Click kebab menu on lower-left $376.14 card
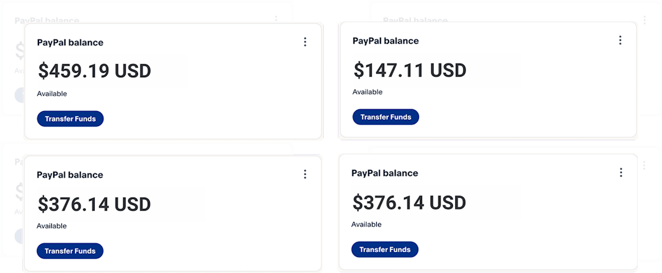 (305, 174)
